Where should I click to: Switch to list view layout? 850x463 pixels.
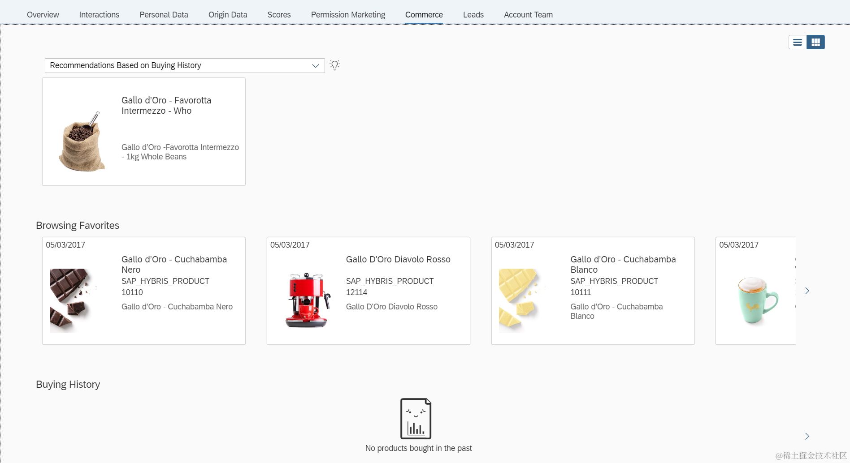pyautogui.click(x=798, y=42)
